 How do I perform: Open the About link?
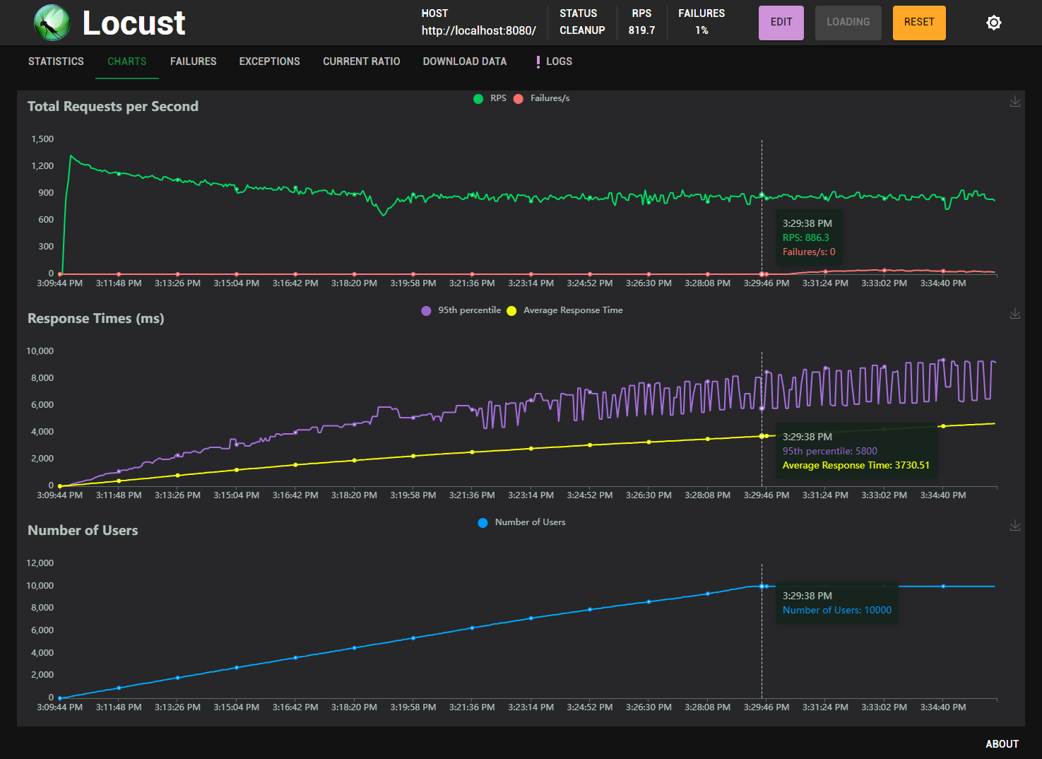pyautogui.click(x=1002, y=744)
